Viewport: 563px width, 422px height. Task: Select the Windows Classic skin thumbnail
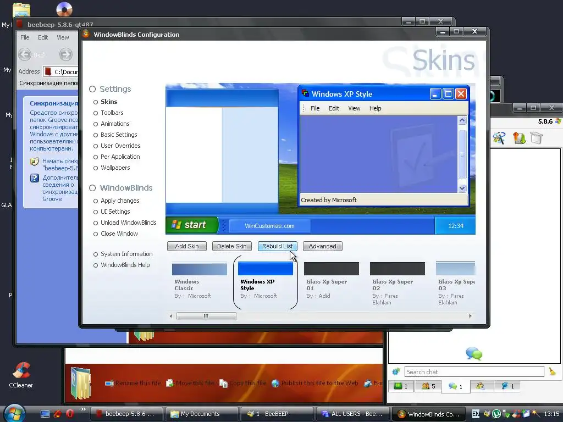[x=199, y=269]
